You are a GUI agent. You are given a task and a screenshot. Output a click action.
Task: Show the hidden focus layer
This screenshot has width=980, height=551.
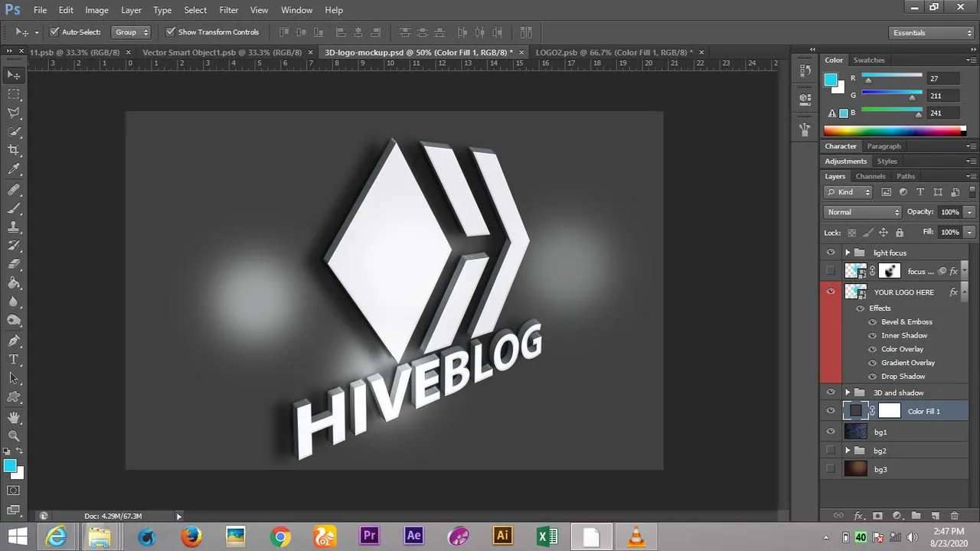click(831, 271)
